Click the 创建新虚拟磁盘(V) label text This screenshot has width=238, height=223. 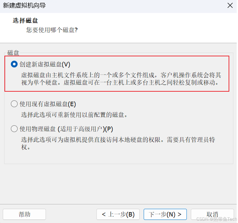45,64
